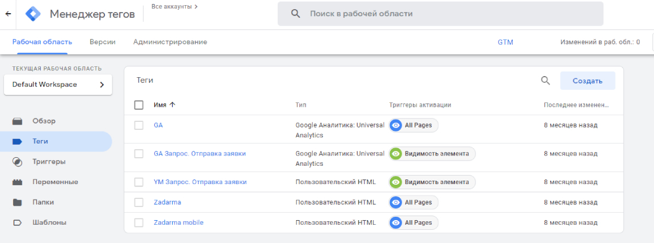Viewport: 654px width, 243px height.
Task: Click eye icon in Zadarma row trigger
Action: click(x=395, y=202)
